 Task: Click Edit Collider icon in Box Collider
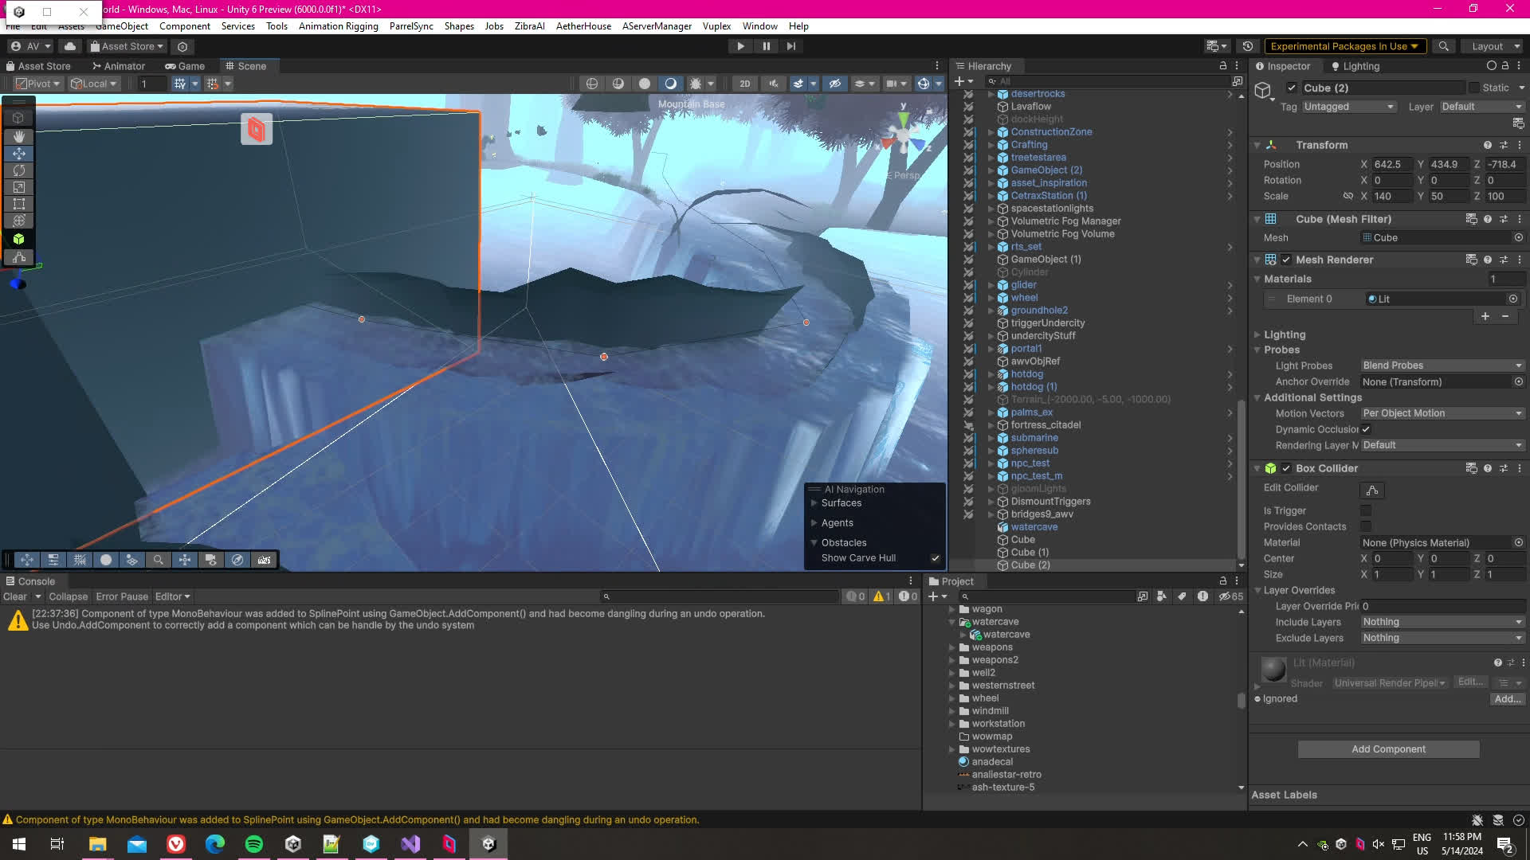tap(1372, 490)
